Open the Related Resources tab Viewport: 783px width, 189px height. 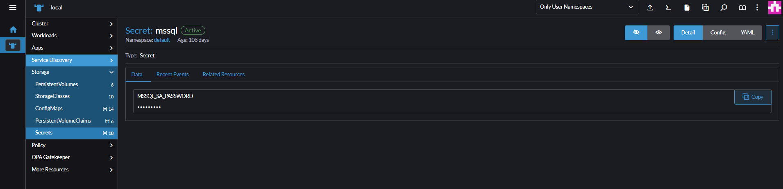pos(223,74)
